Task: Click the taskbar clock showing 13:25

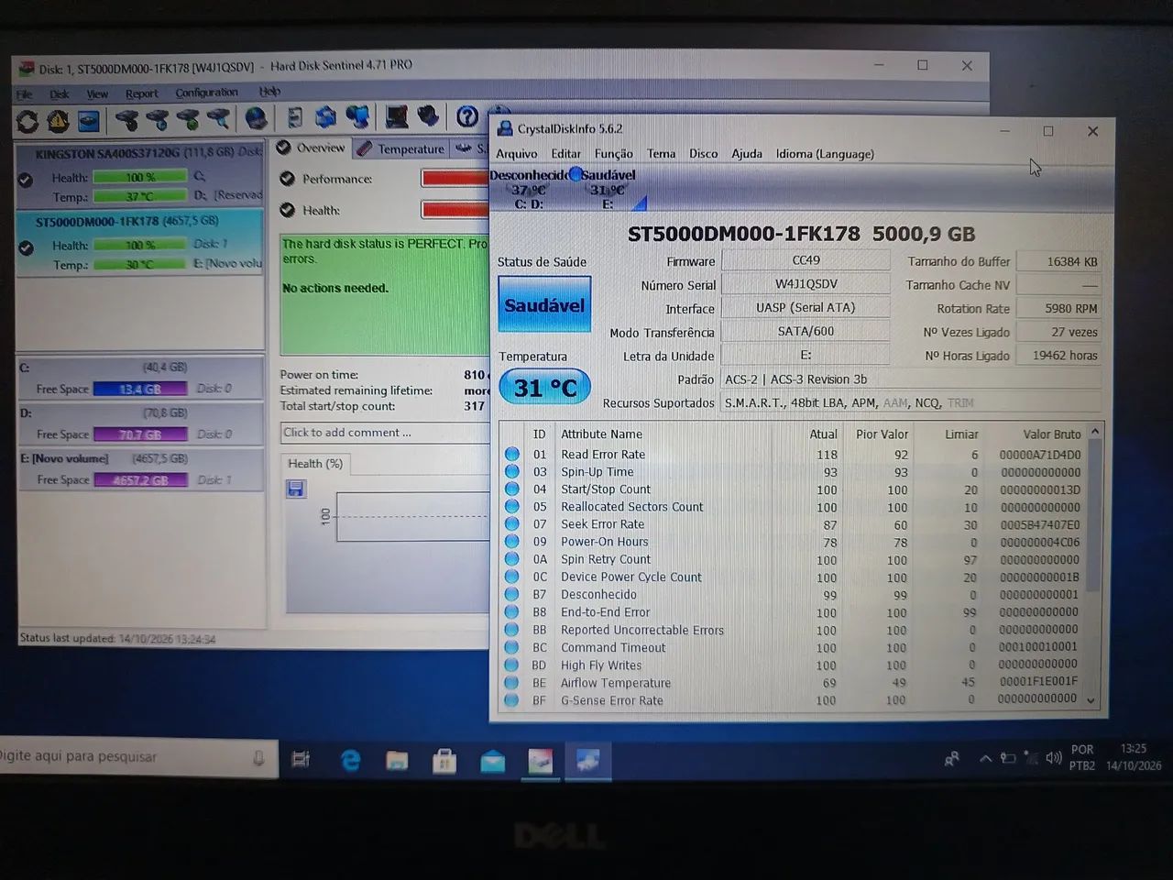Action: (x=1134, y=757)
